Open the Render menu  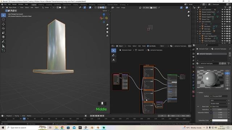14,5
